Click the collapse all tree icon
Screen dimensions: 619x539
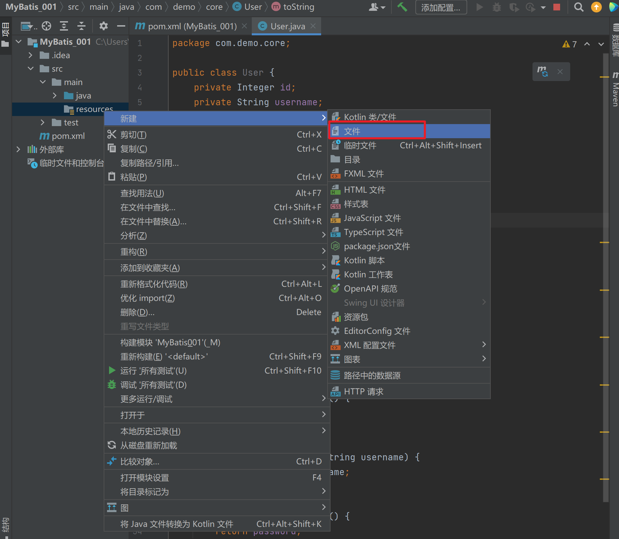[81, 26]
